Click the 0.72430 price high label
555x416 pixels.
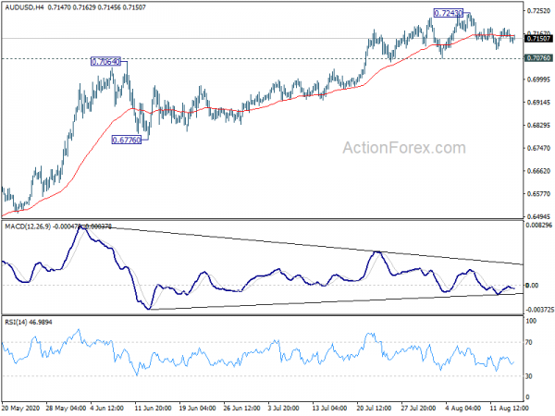(448, 13)
